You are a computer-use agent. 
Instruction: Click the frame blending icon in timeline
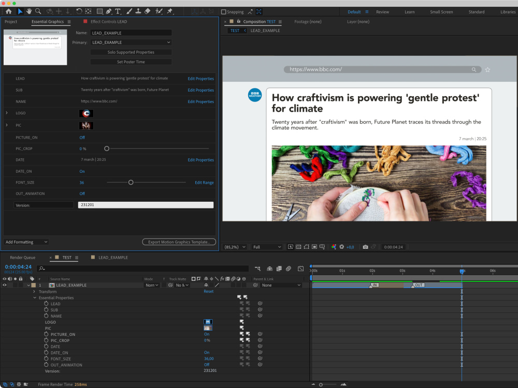click(279, 268)
